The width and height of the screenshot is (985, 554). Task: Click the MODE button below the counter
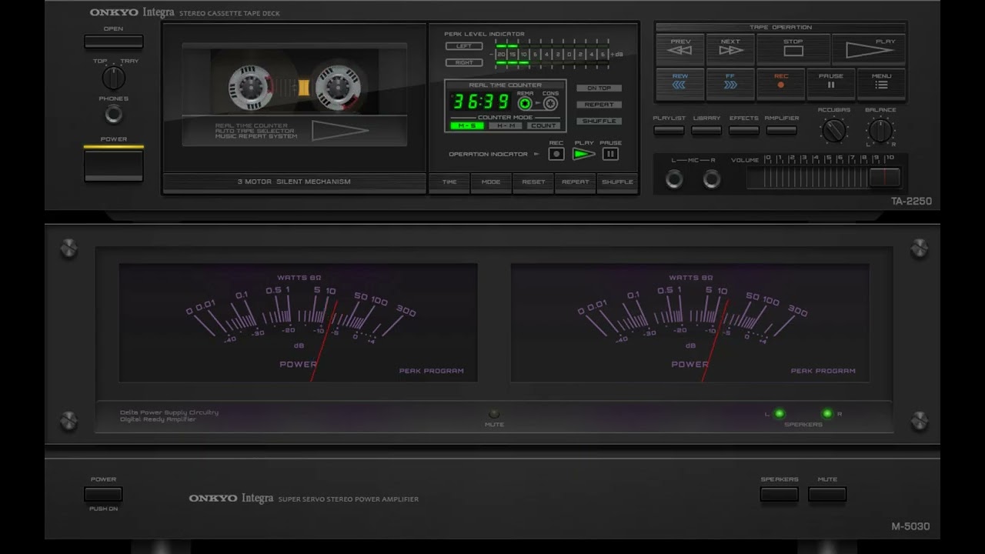[491, 182]
